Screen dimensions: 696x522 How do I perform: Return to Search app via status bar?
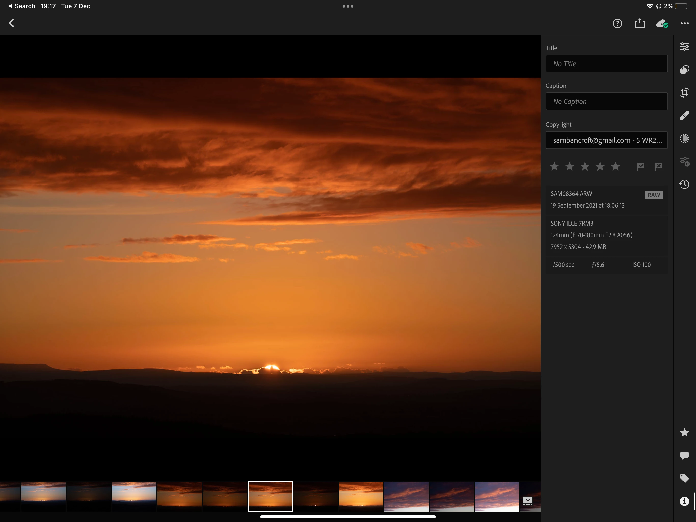pos(21,6)
